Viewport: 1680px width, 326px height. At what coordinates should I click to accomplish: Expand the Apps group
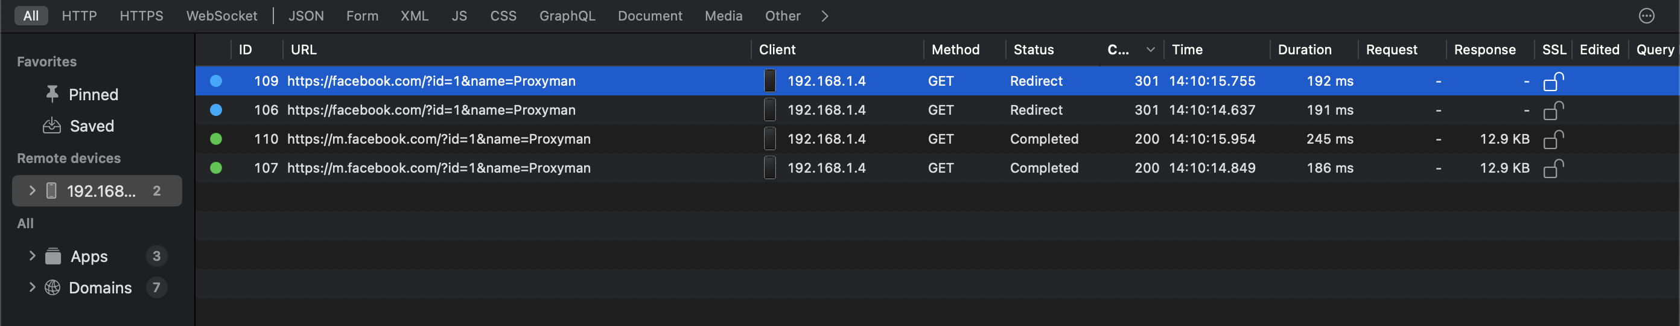click(32, 255)
